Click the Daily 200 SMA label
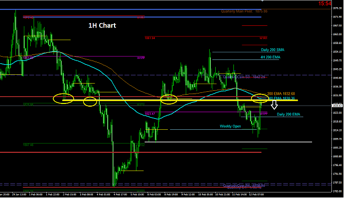The height and width of the screenshot is (198, 344). (x=272, y=50)
